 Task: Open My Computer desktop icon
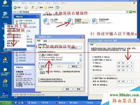(5, 15)
